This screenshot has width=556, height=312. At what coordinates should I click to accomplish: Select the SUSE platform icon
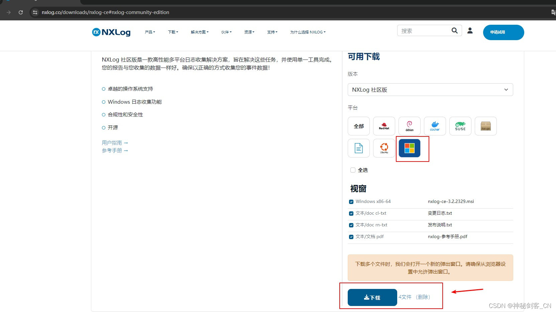[x=460, y=126]
